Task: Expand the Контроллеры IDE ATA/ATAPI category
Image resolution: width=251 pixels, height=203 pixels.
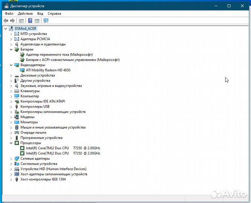Action: click(11, 101)
